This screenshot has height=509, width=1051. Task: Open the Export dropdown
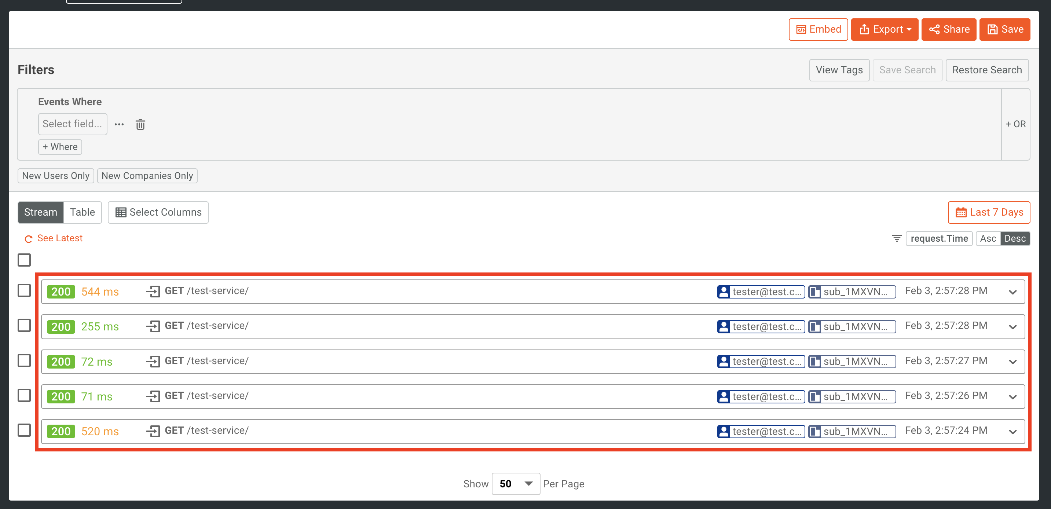885,29
